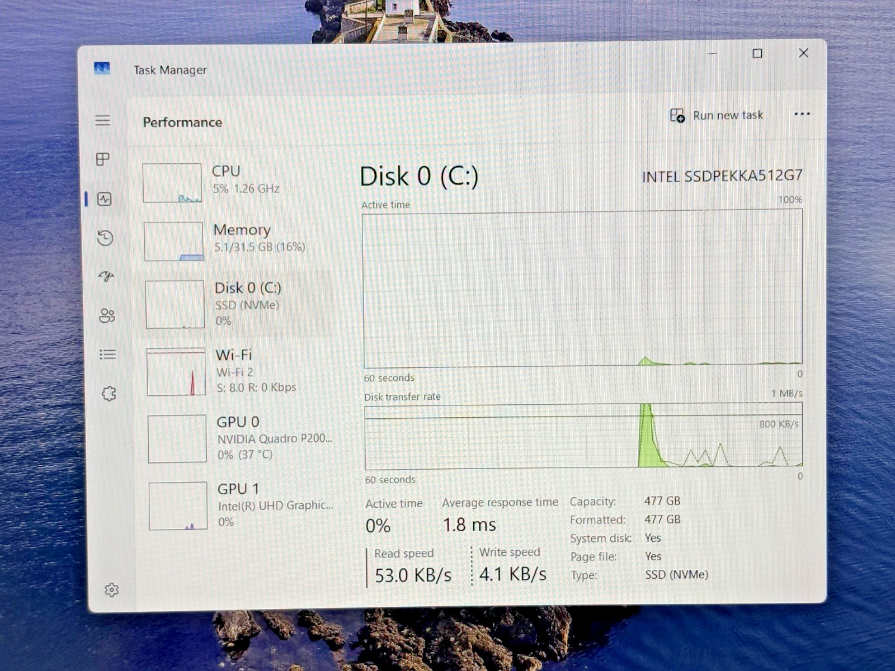
Task: Click the GPU 1 mini graph thumbnail
Action: tap(178, 506)
